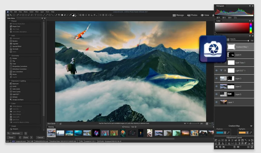Add a new layer with the plus icon
This screenshot has width=261, height=153.
pos(220,147)
